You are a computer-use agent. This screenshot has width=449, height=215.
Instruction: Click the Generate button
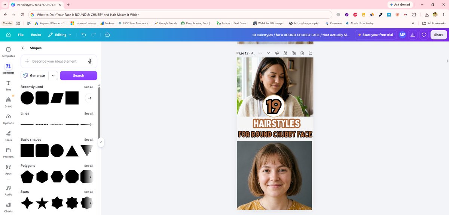point(34,75)
